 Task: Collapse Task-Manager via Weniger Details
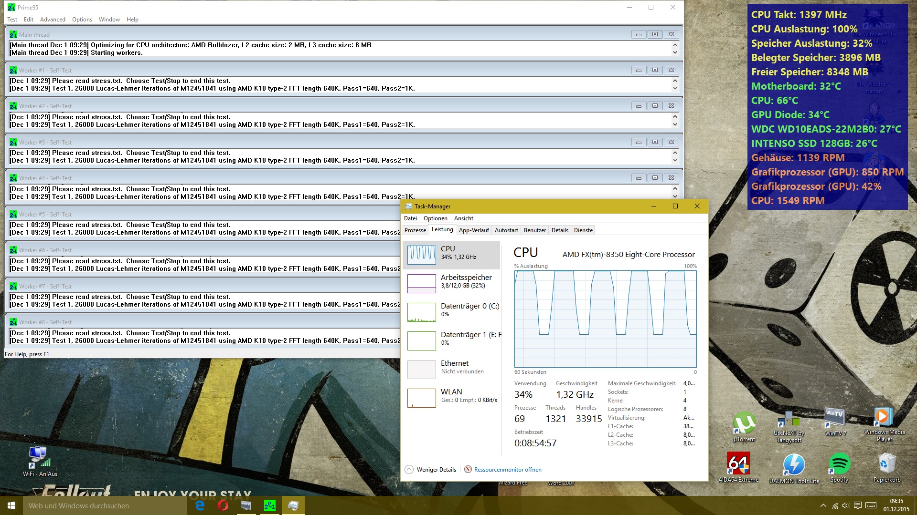tap(431, 470)
